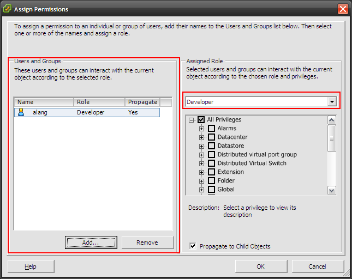352x279 pixels.
Task: Select 'Distributed Virtual Switch' label
Action: 252,163
